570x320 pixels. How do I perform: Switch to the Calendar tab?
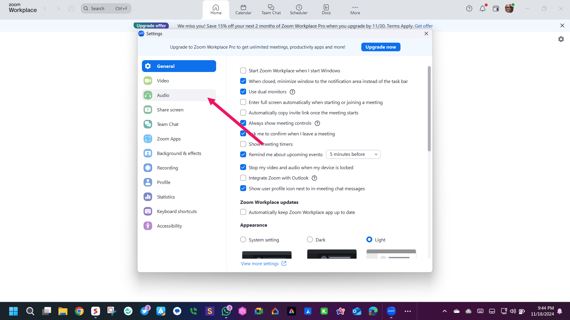tap(243, 10)
